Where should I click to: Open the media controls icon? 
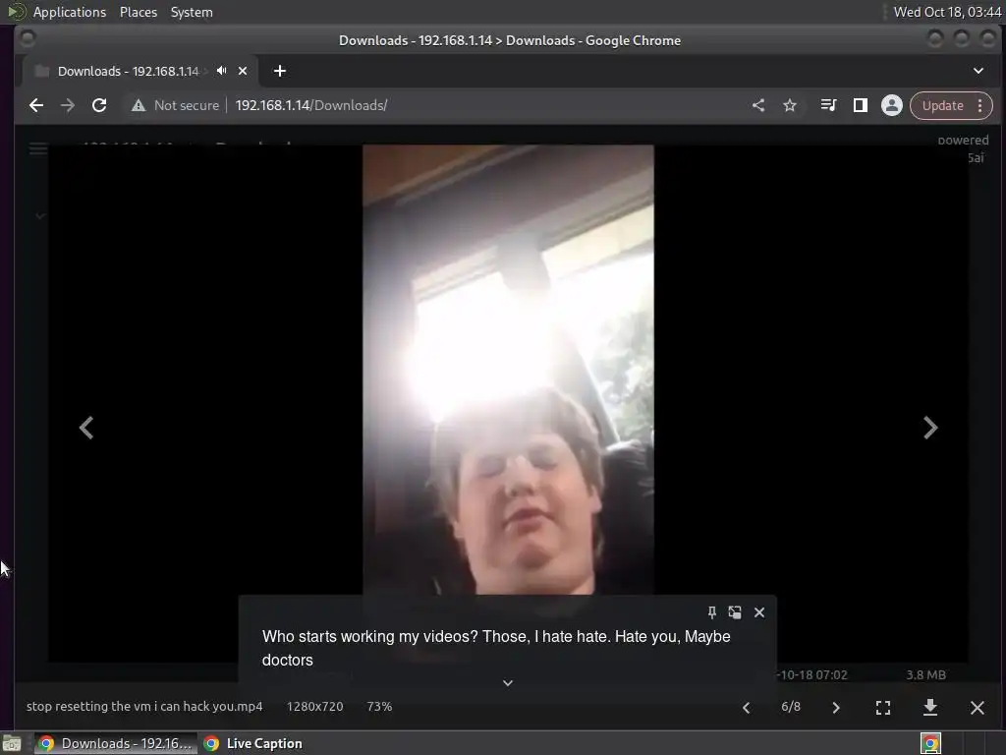[x=828, y=105]
